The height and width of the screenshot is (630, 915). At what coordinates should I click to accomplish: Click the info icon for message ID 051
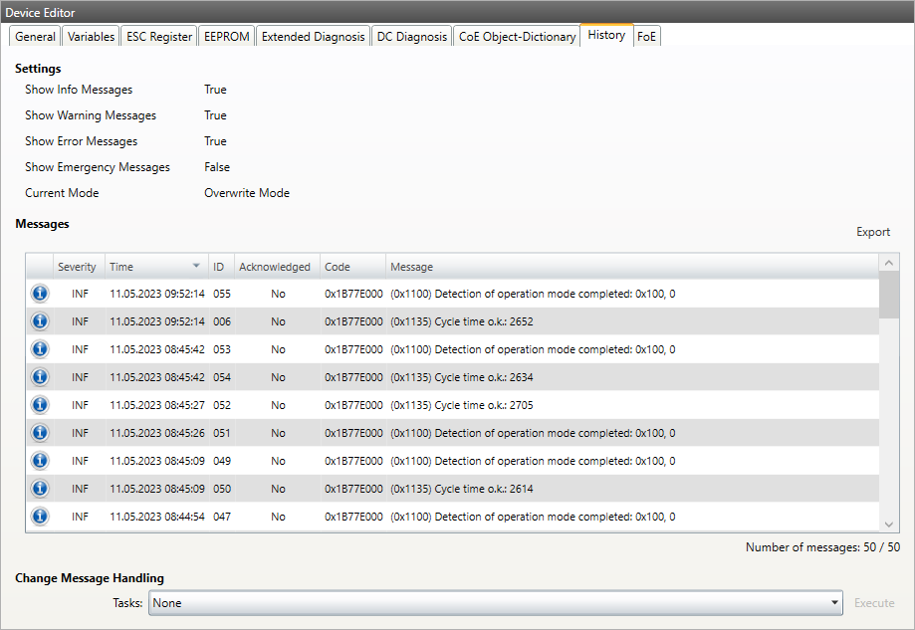click(x=40, y=433)
